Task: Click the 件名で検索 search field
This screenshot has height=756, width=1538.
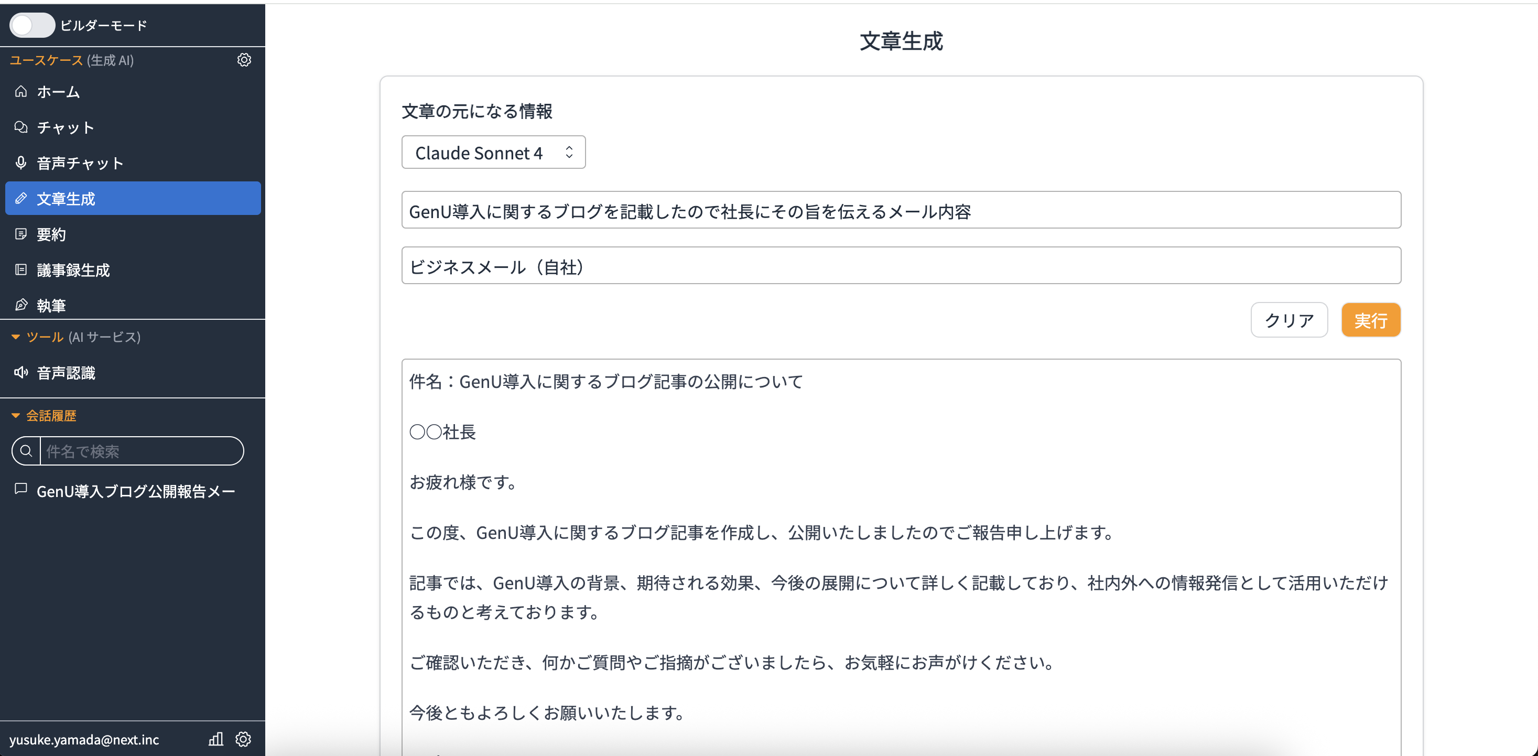Action: coord(141,451)
